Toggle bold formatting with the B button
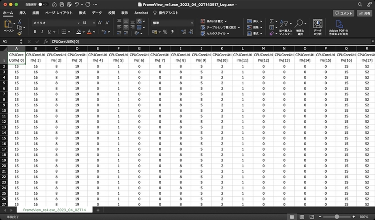Screen dimensions: 375x220 click(x=35, y=32)
